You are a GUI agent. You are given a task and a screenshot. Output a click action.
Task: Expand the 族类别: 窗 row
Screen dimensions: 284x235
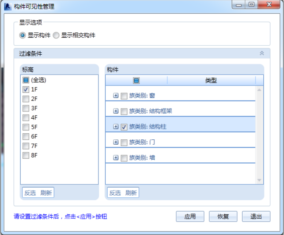coord(116,95)
